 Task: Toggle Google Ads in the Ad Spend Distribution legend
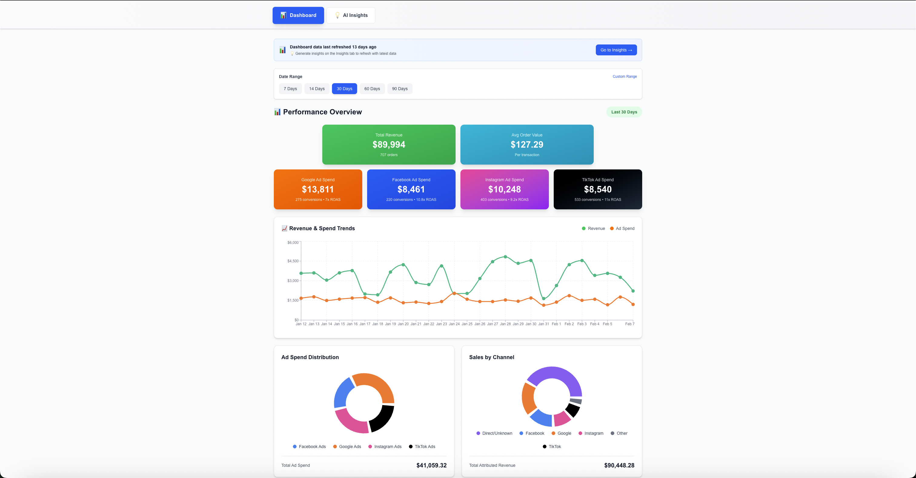(347, 447)
